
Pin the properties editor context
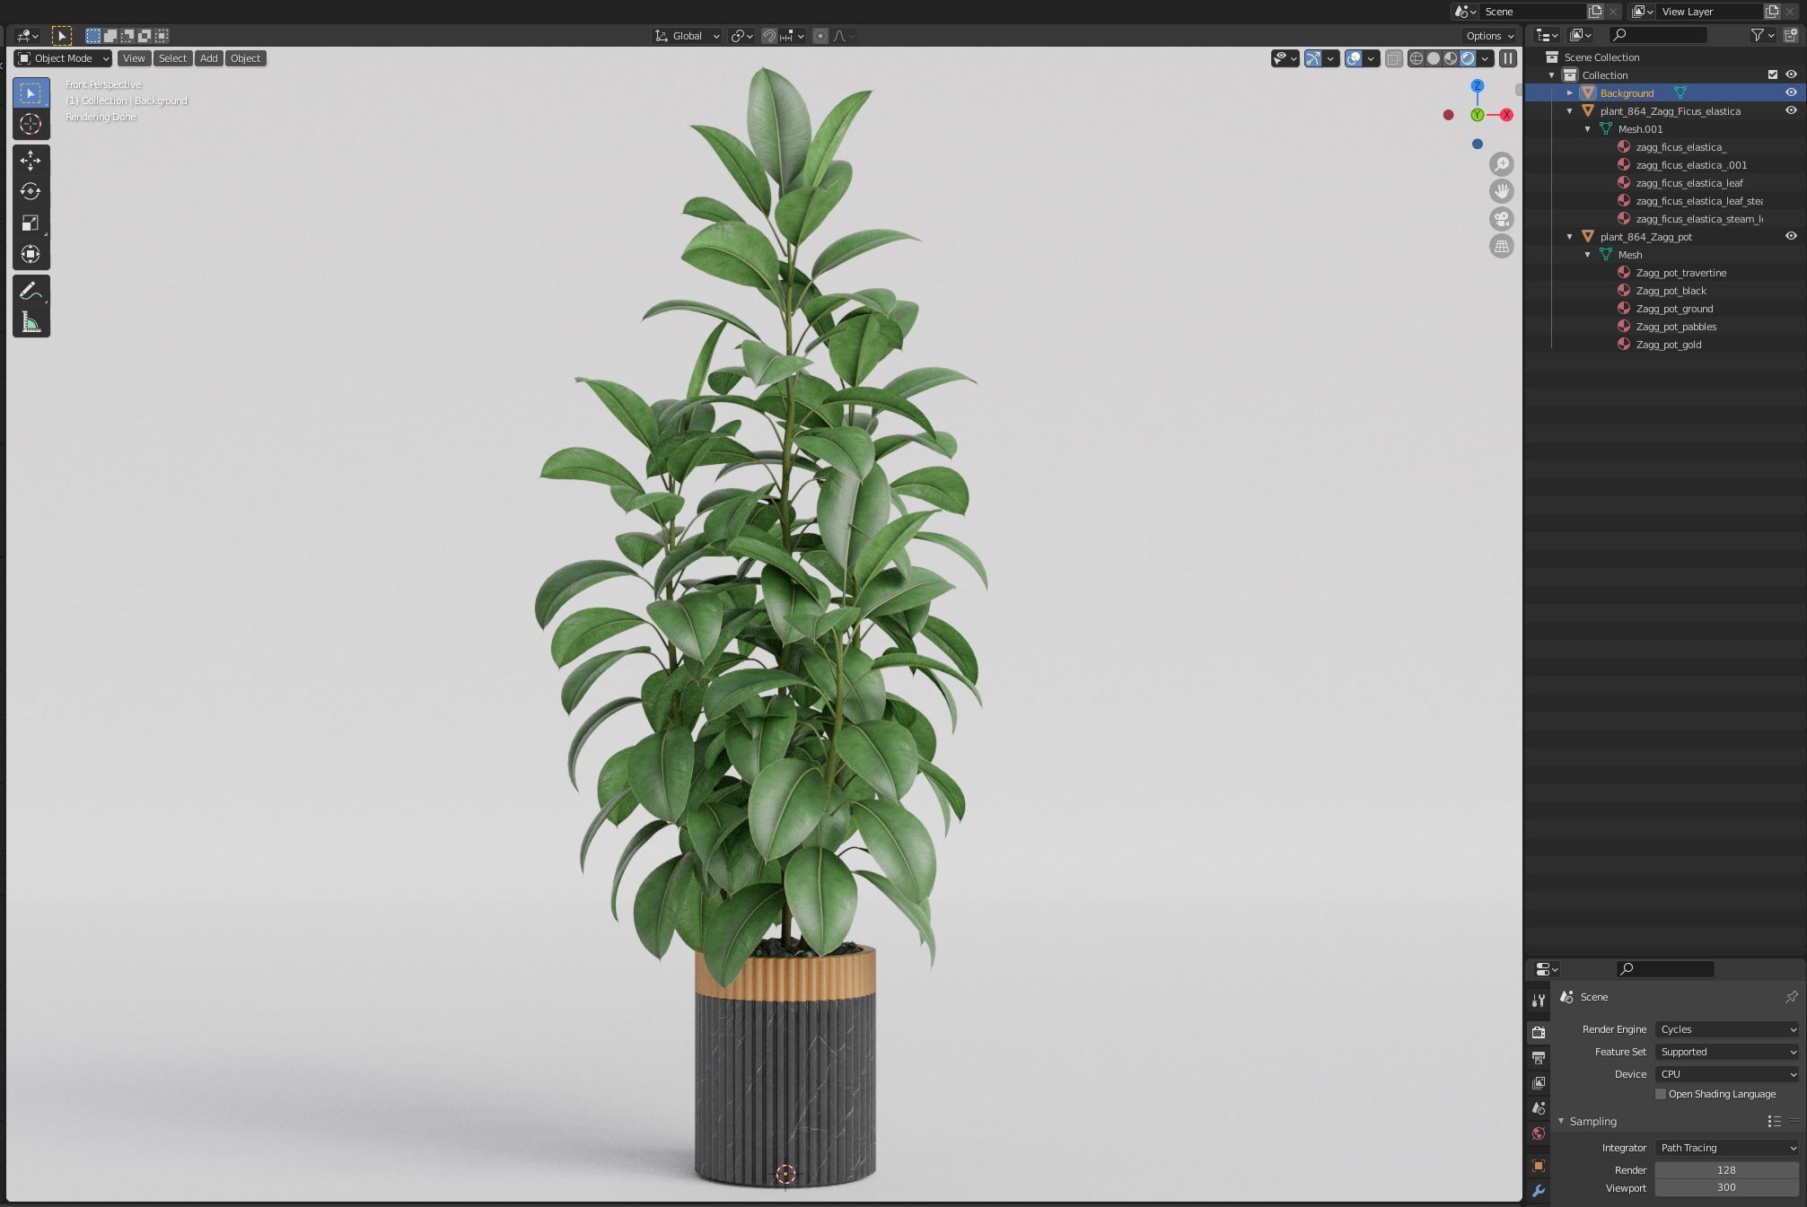pyautogui.click(x=1791, y=997)
